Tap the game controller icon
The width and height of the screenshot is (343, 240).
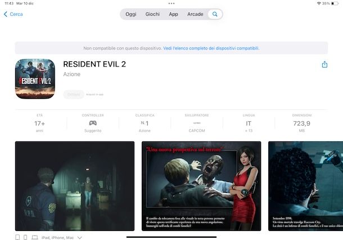click(93, 123)
